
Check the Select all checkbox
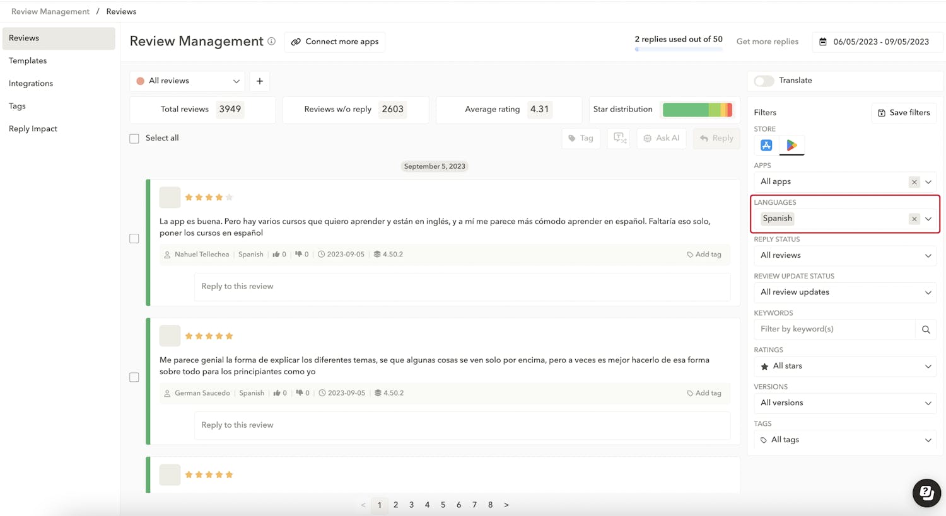134,139
